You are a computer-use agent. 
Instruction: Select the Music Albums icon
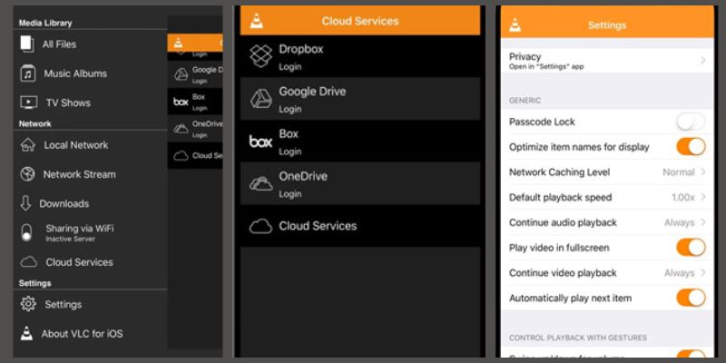[x=28, y=74]
